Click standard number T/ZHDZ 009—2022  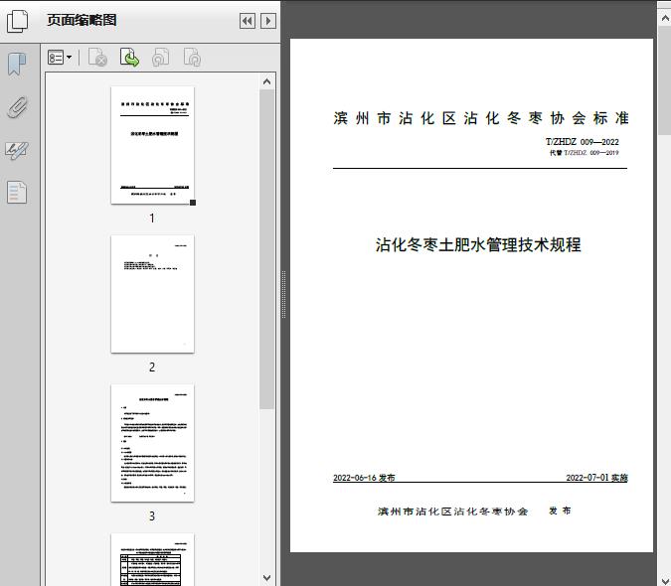(x=582, y=142)
